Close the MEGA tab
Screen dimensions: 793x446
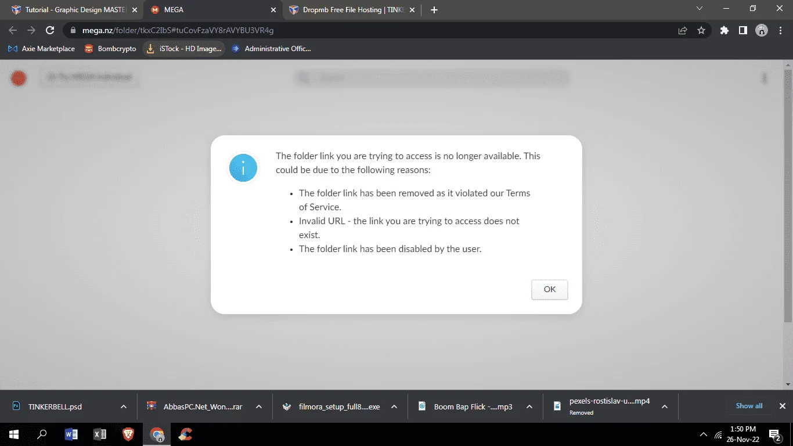click(x=274, y=10)
